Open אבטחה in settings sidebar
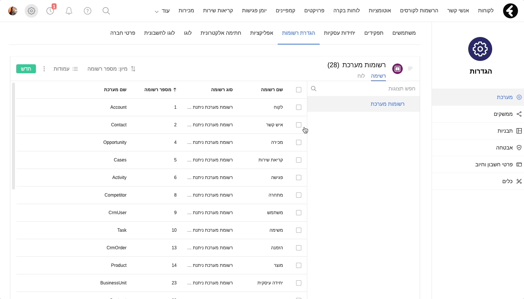This screenshot has height=299, width=524. (x=478, y=148)
